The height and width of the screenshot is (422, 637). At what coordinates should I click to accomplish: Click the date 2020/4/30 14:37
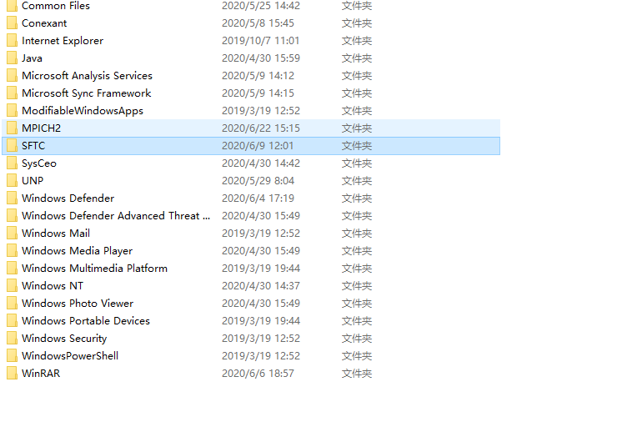tap(261, 285)
